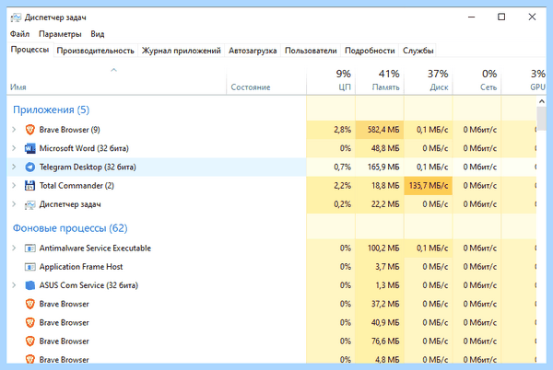
Task: Click the scrollbar up arrow
Action: coord(541,102)
